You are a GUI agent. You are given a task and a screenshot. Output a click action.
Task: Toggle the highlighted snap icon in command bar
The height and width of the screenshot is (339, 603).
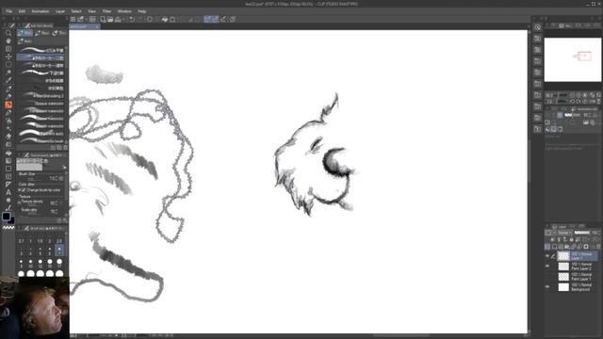click(x=215, y=19)
